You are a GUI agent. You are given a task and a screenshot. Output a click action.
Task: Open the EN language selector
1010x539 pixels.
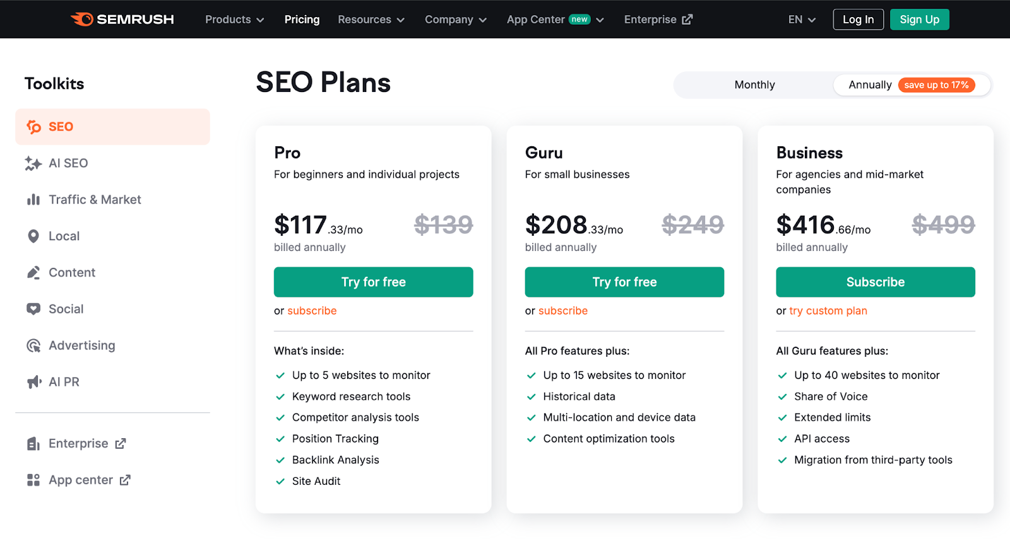tap(800, 20)
